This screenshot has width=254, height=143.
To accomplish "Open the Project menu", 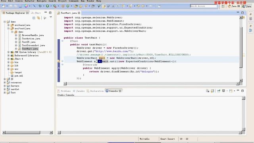I will coord(62,1).
